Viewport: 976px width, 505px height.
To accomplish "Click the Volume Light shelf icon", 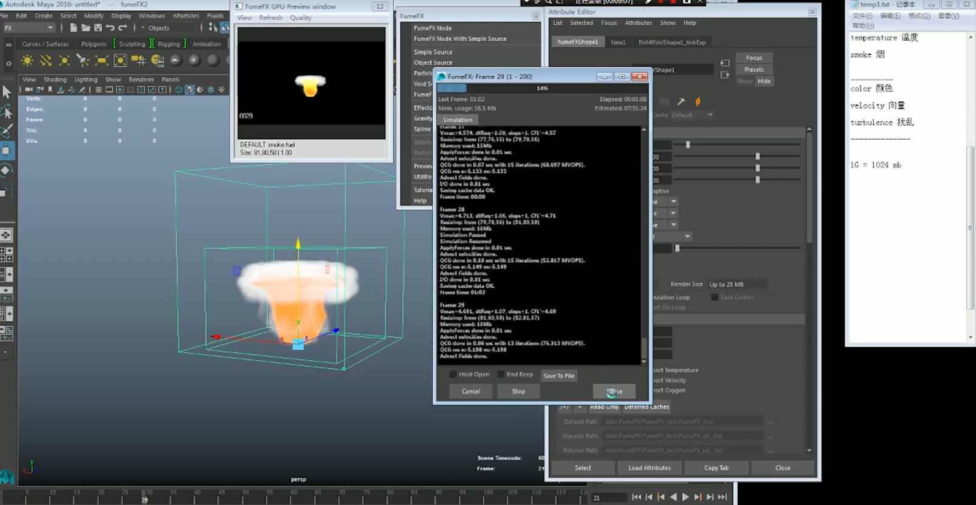I will 120,60.
